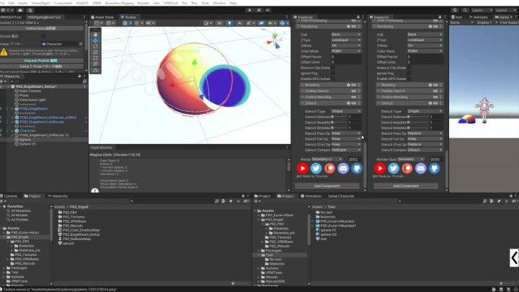Adjust Stencil Reference slider in right Inspector
This screenshot has height=292, width=519.
click(412, 117)
